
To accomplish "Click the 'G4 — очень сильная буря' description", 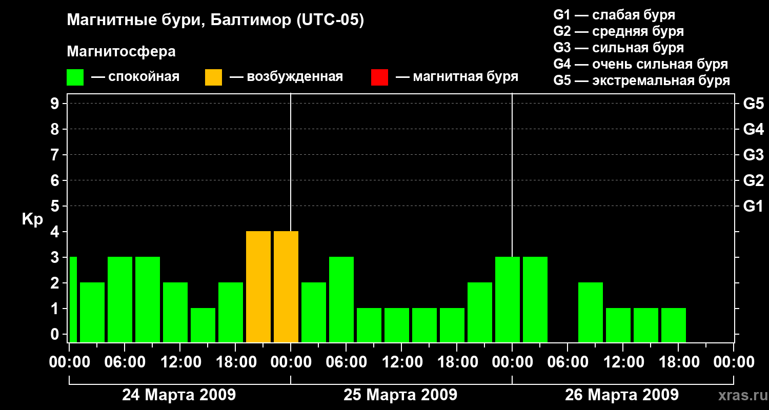I will coord(640,64).
